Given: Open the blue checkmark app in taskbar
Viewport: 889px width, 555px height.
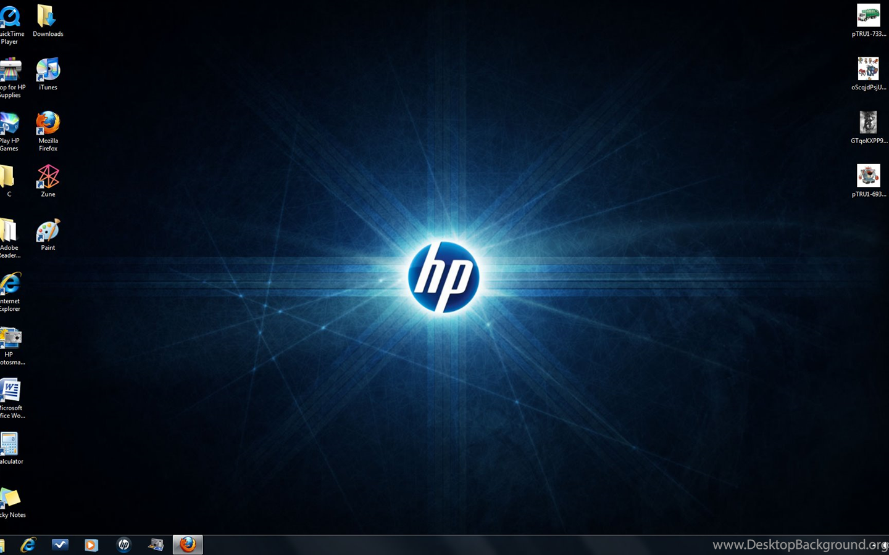Looking at the screenshot, I should click(x=60, y=545).
